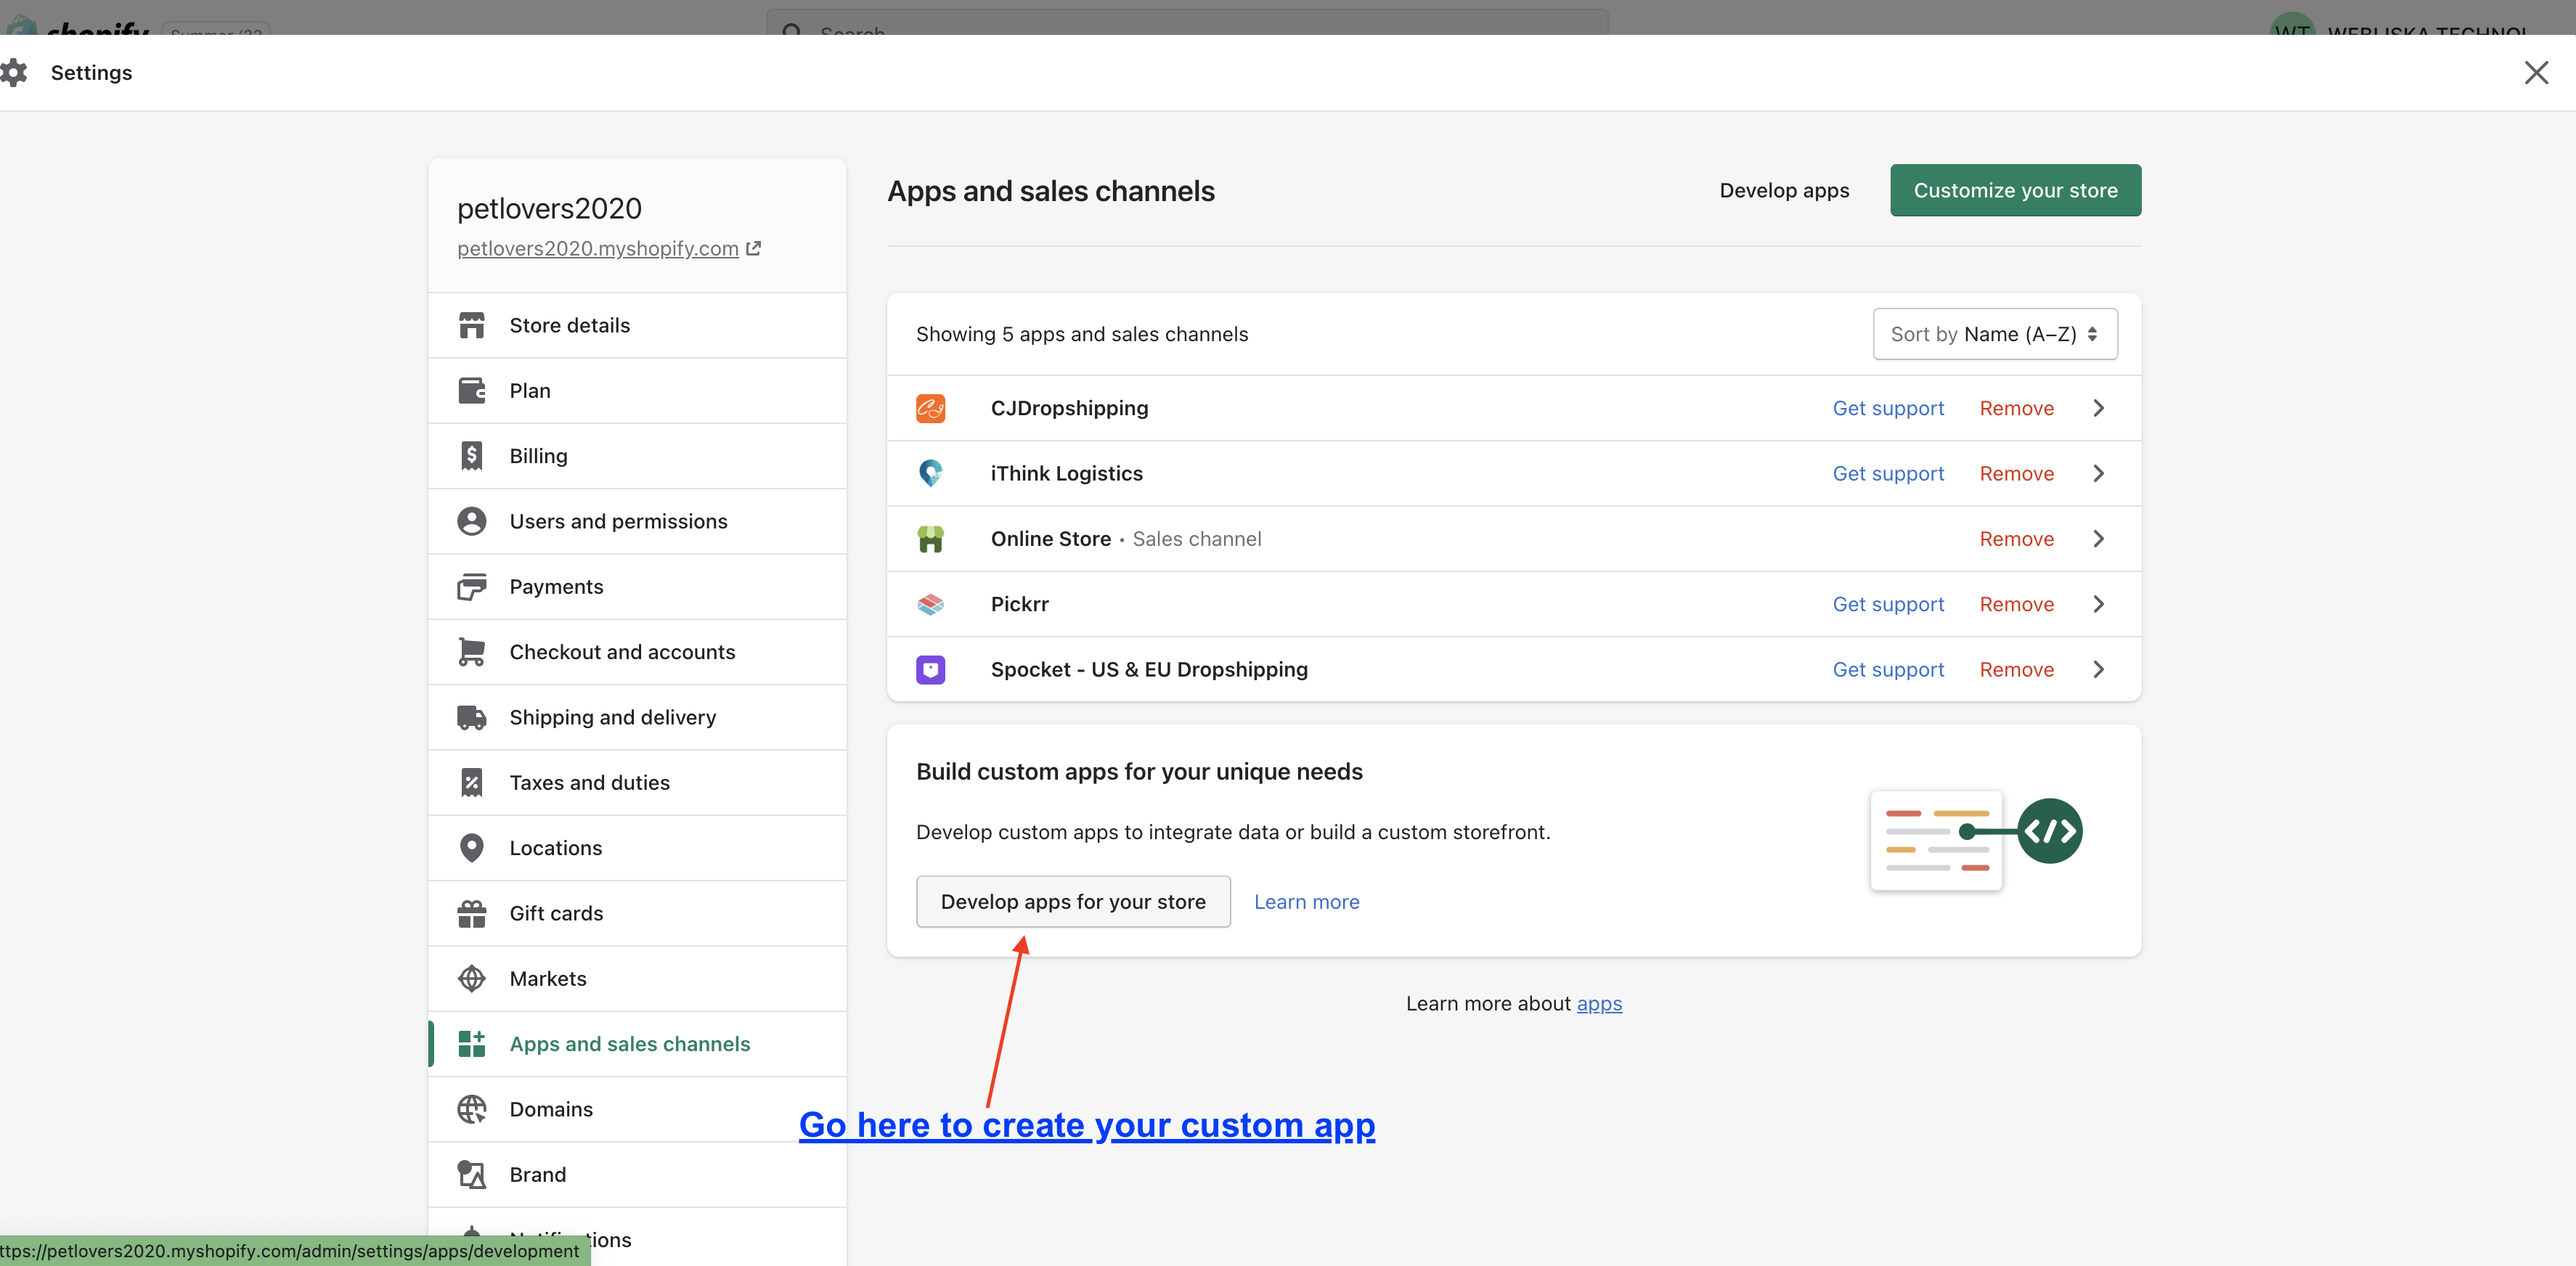The image size is (2576, 1266).
Task: Remove the Pickrr app
Action: [x=2016, y=604]
